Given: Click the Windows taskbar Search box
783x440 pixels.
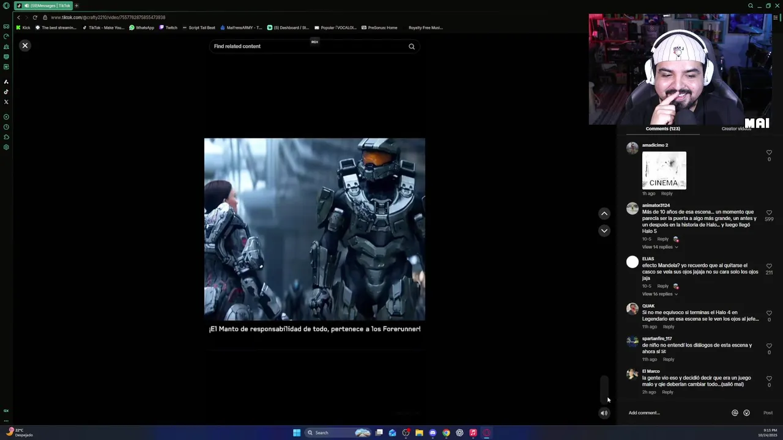Looking at the screenshot, I should click(338, 433).
